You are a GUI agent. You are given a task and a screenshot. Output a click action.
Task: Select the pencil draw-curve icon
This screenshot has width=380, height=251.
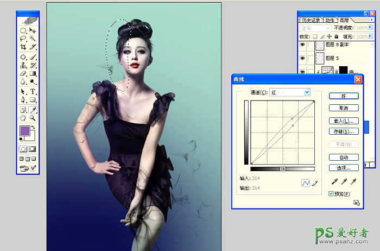click(315, 184)
